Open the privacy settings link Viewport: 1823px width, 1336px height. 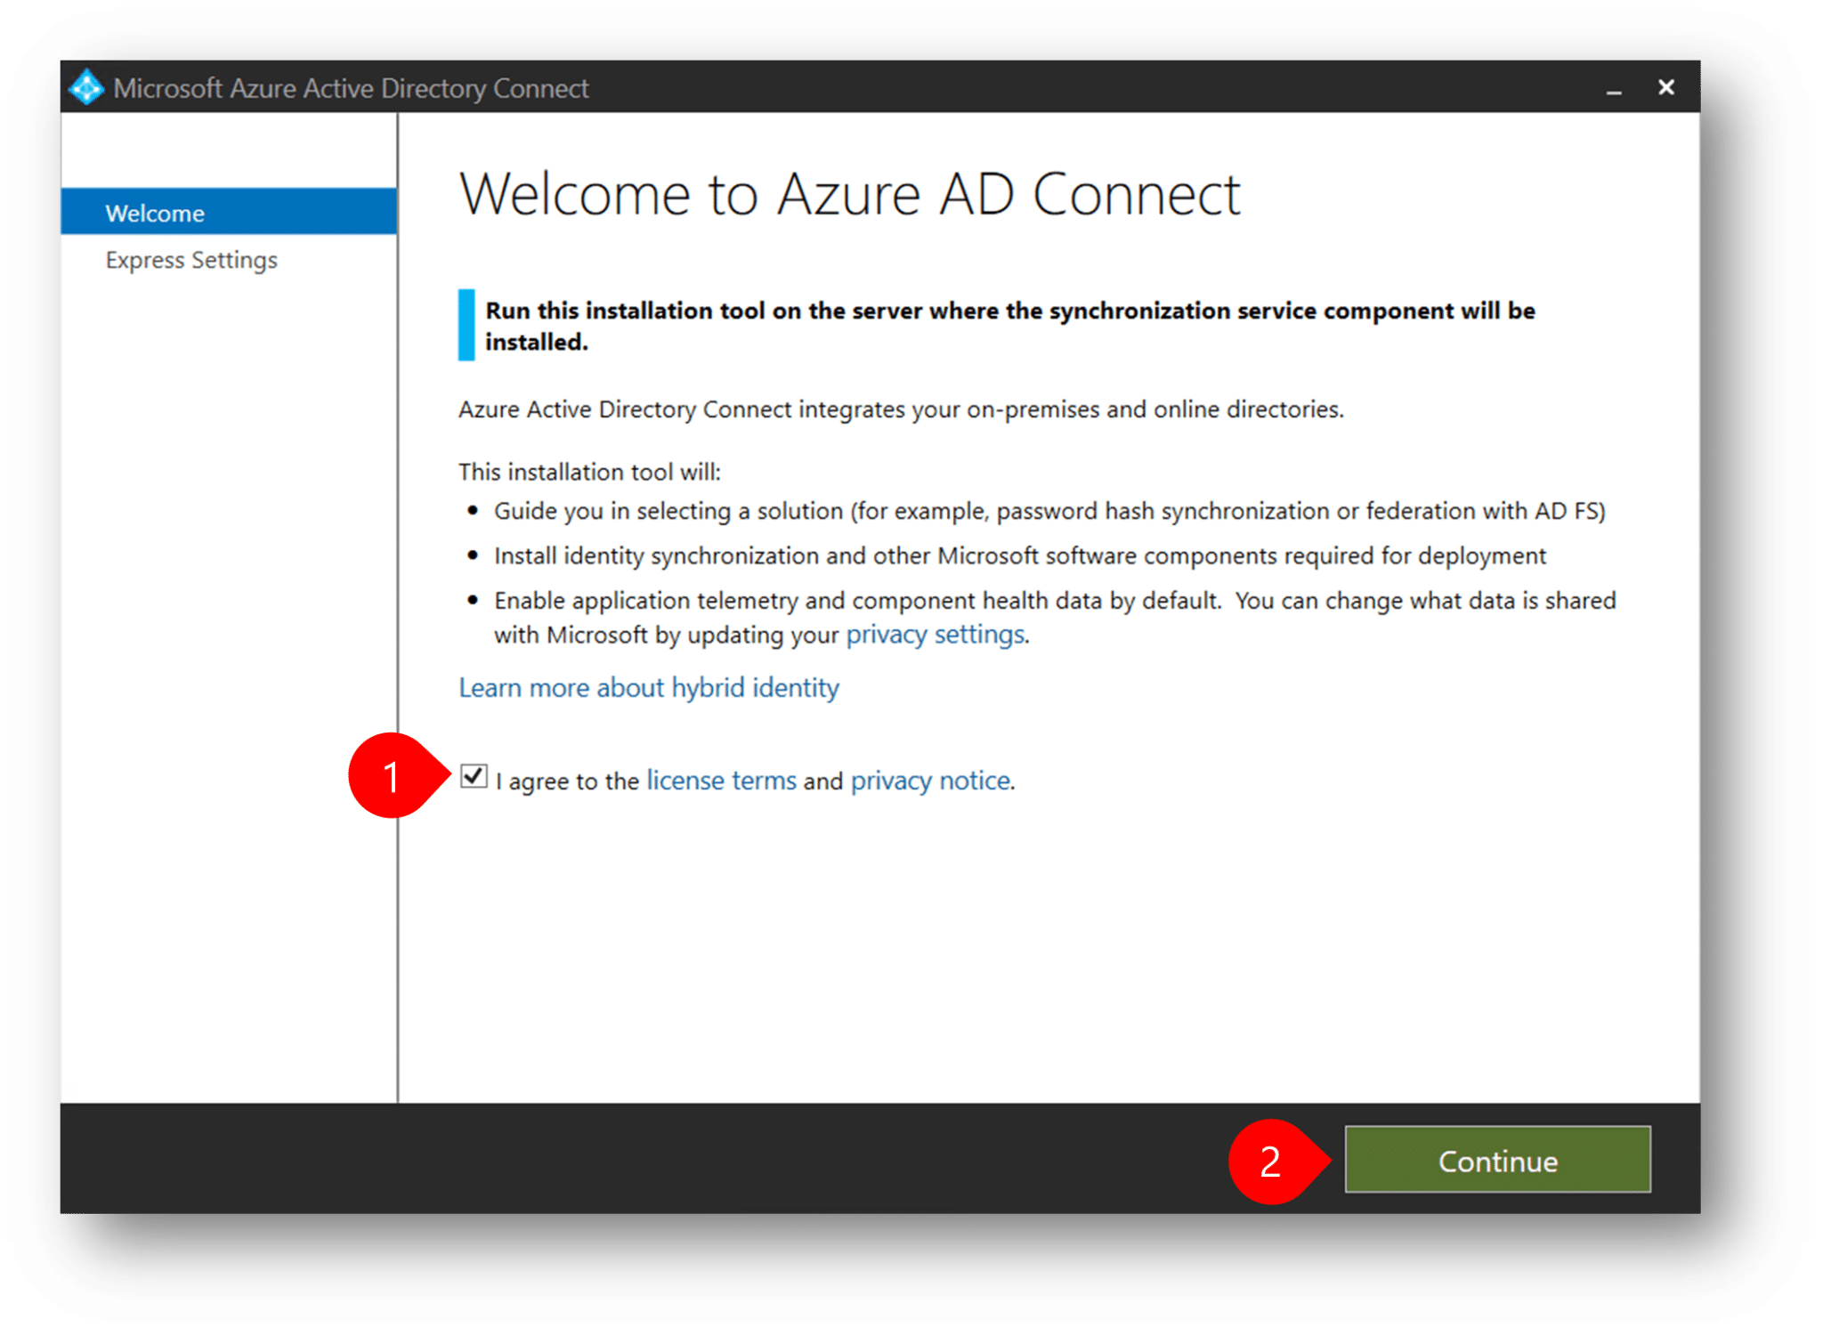(935, 635)
